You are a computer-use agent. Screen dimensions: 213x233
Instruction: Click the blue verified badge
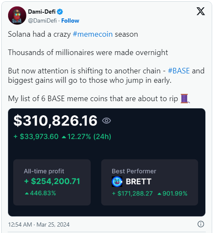click(60, 12)
